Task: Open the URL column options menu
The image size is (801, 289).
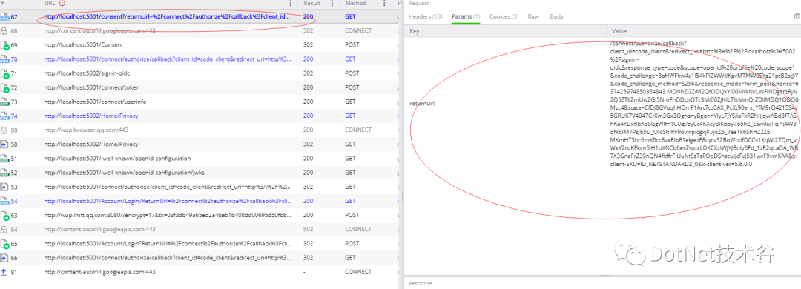Action: (x=291, y=4)
